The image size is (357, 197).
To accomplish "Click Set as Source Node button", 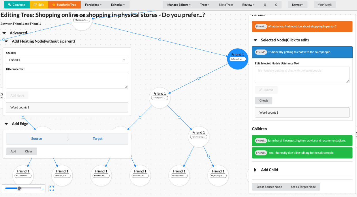I will tap(269, 187).
